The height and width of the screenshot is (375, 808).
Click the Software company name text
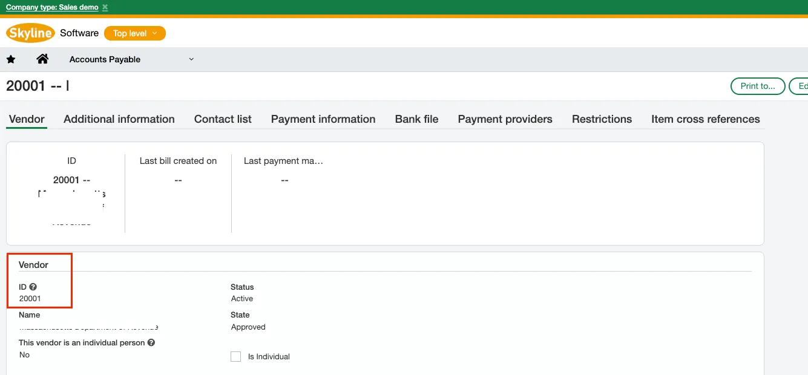[79, 33]
